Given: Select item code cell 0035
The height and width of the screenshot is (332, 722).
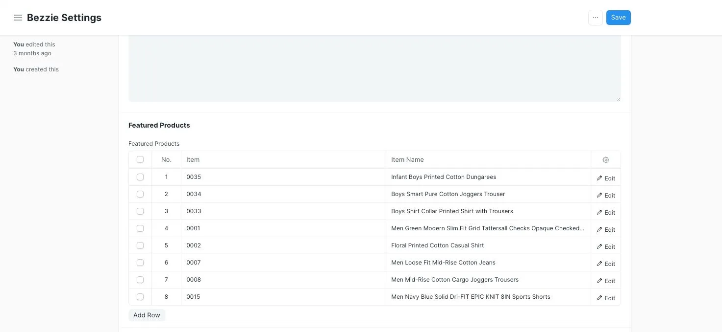Looking at the screenshot, I should (x=283, y=177).
